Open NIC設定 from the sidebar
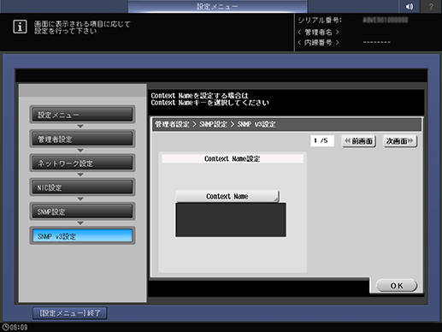 (82, 187)
